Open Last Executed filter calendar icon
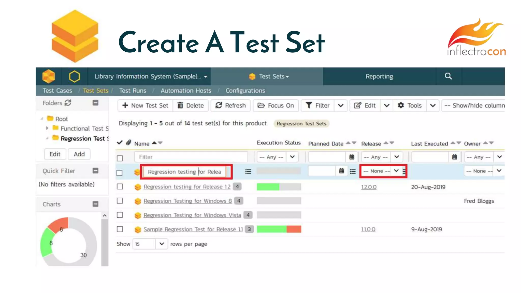This screenshot has height=293, width=521. tap(454, 157)
